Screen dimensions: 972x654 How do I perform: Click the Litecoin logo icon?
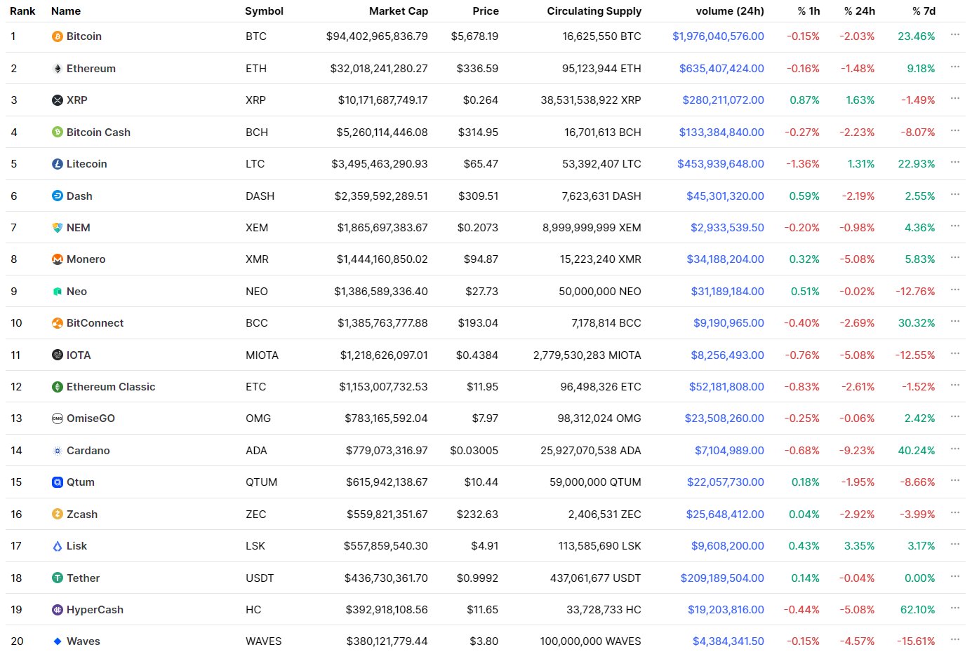tap(58, 164)
